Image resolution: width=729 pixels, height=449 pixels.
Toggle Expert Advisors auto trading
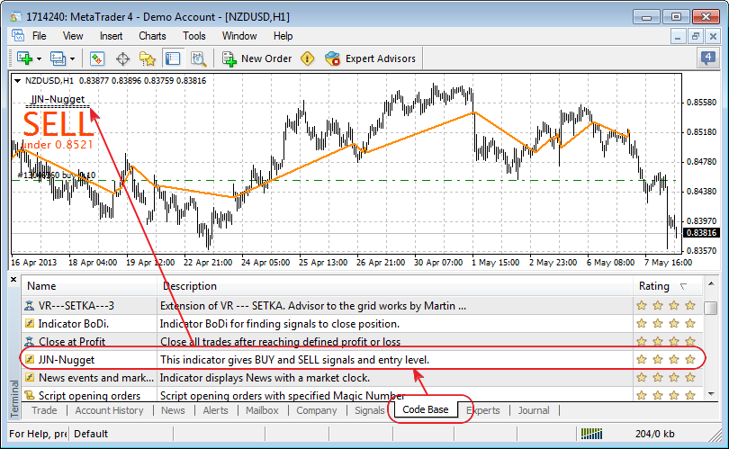pos(371,58)
